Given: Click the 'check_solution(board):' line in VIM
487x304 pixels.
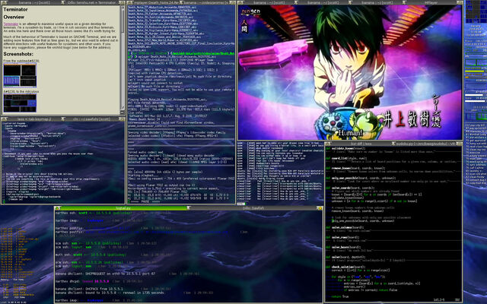Looking at the screenshot, I should (345, 267).
